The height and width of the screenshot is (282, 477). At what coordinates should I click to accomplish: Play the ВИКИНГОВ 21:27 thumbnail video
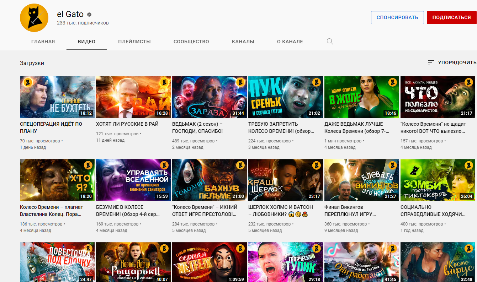coord(362,180)
